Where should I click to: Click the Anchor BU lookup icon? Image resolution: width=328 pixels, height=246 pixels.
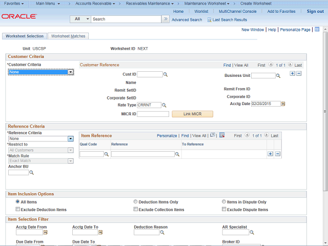coord(31,173)
